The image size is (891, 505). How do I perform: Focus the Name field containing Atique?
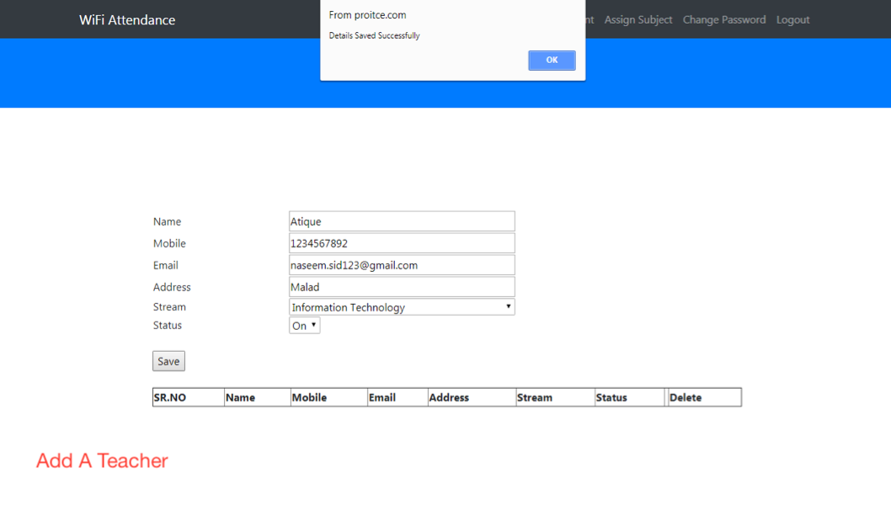[x=402, y=221]
